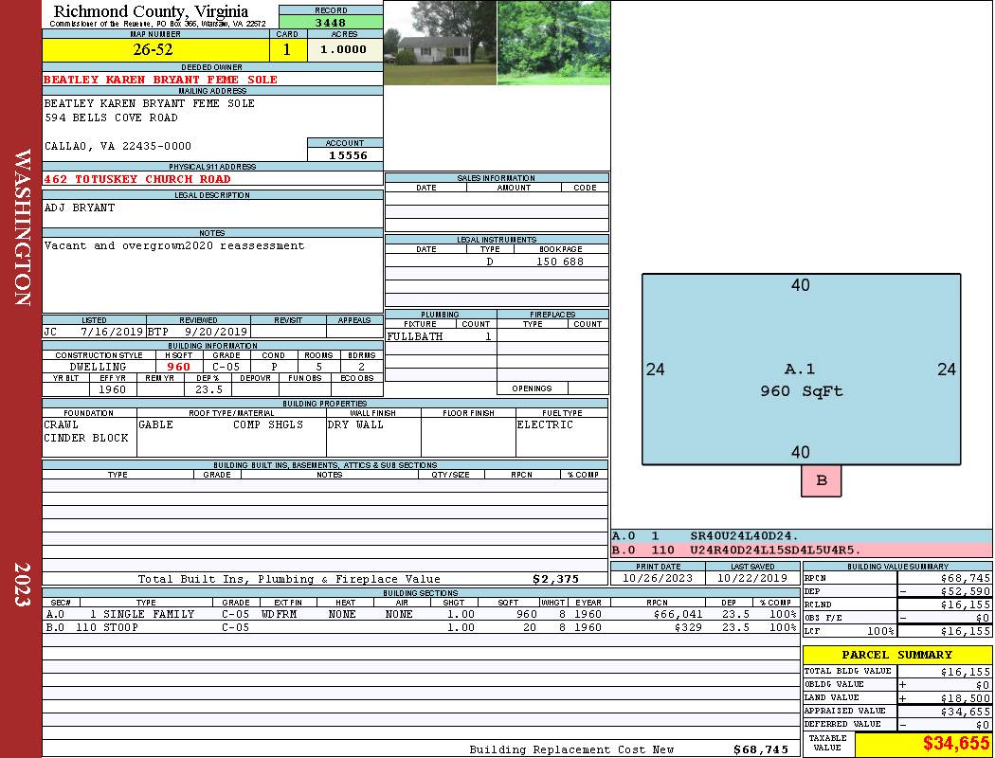The height and width of the screenshot is (758, 995).
Task: Click the pink B stoop box in sketch
Action: (x=821, y=480)
